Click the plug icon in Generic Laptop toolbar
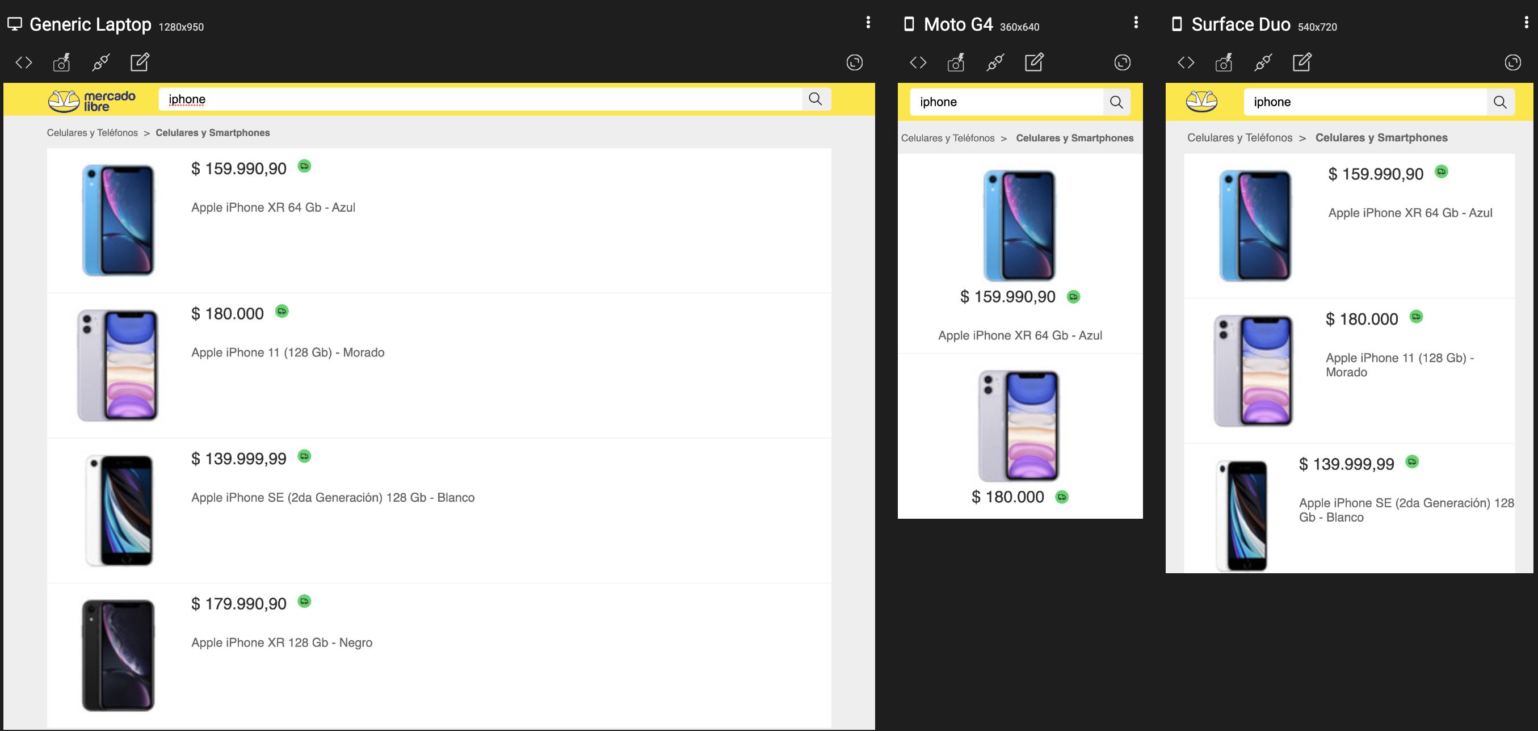 point(101,62)
